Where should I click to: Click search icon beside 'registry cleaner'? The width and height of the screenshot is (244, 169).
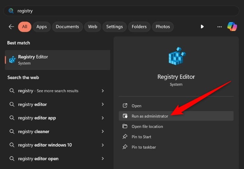12,132
